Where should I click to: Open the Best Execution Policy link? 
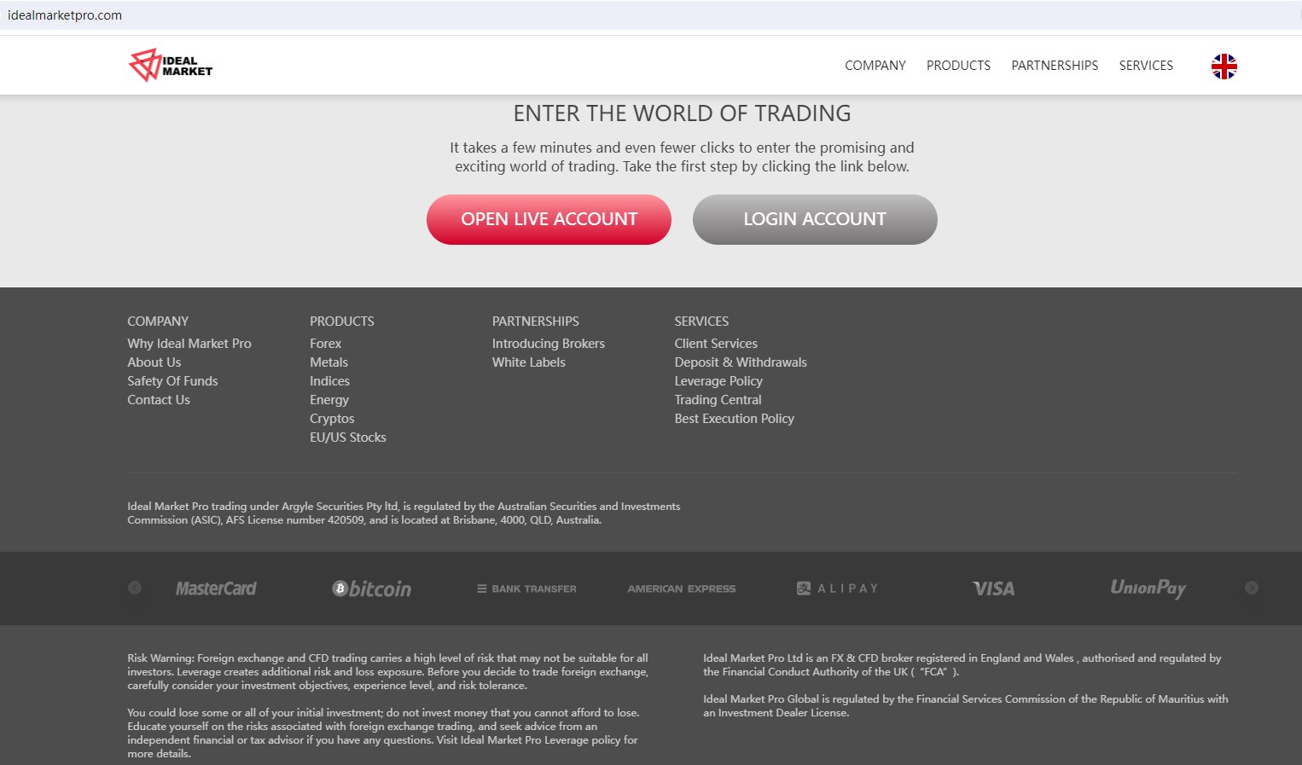(735, 419)
